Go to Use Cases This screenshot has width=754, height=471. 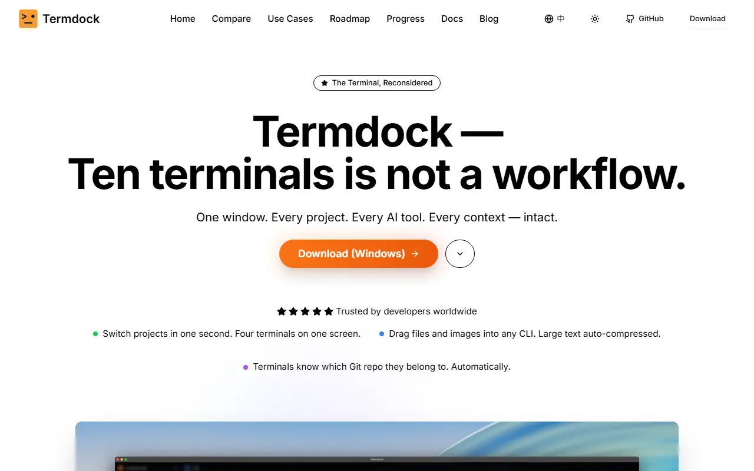point(290,19)
